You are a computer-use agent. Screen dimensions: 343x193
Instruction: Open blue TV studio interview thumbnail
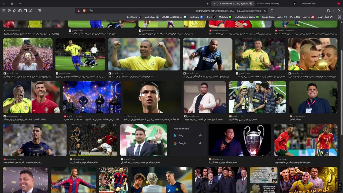click(92, 97)
